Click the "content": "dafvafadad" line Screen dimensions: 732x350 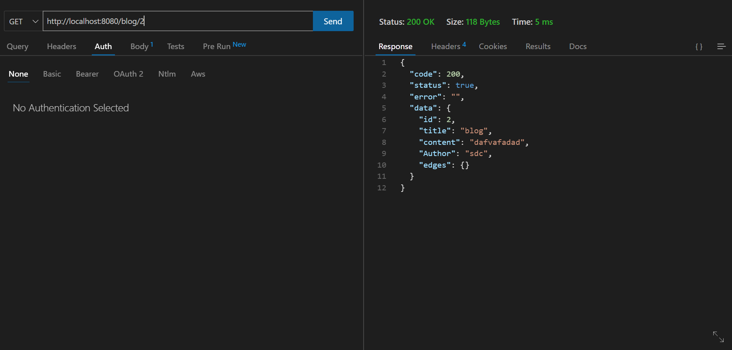(474, 142)
